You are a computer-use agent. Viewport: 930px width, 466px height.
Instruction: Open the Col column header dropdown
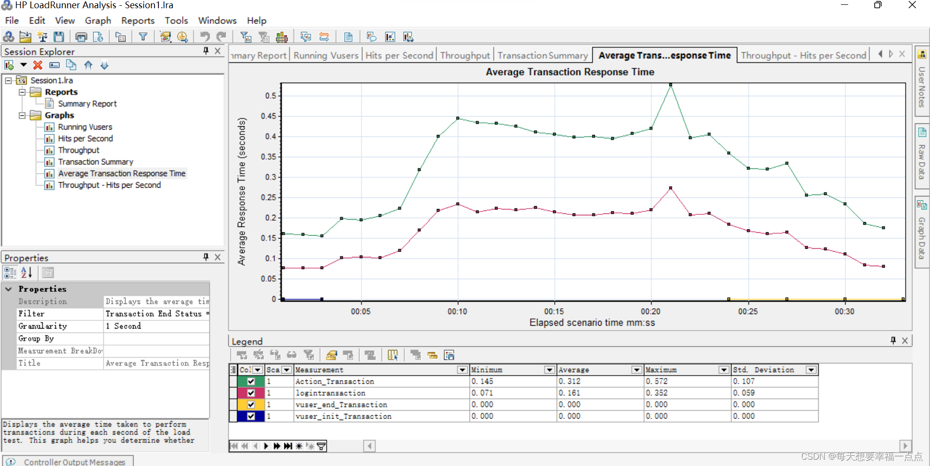coord(258,370)
